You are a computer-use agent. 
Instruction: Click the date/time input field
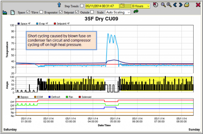coord(102,6)
